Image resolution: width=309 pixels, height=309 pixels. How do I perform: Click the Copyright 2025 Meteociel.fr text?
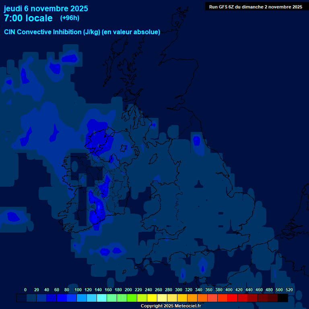coord(171,306)
